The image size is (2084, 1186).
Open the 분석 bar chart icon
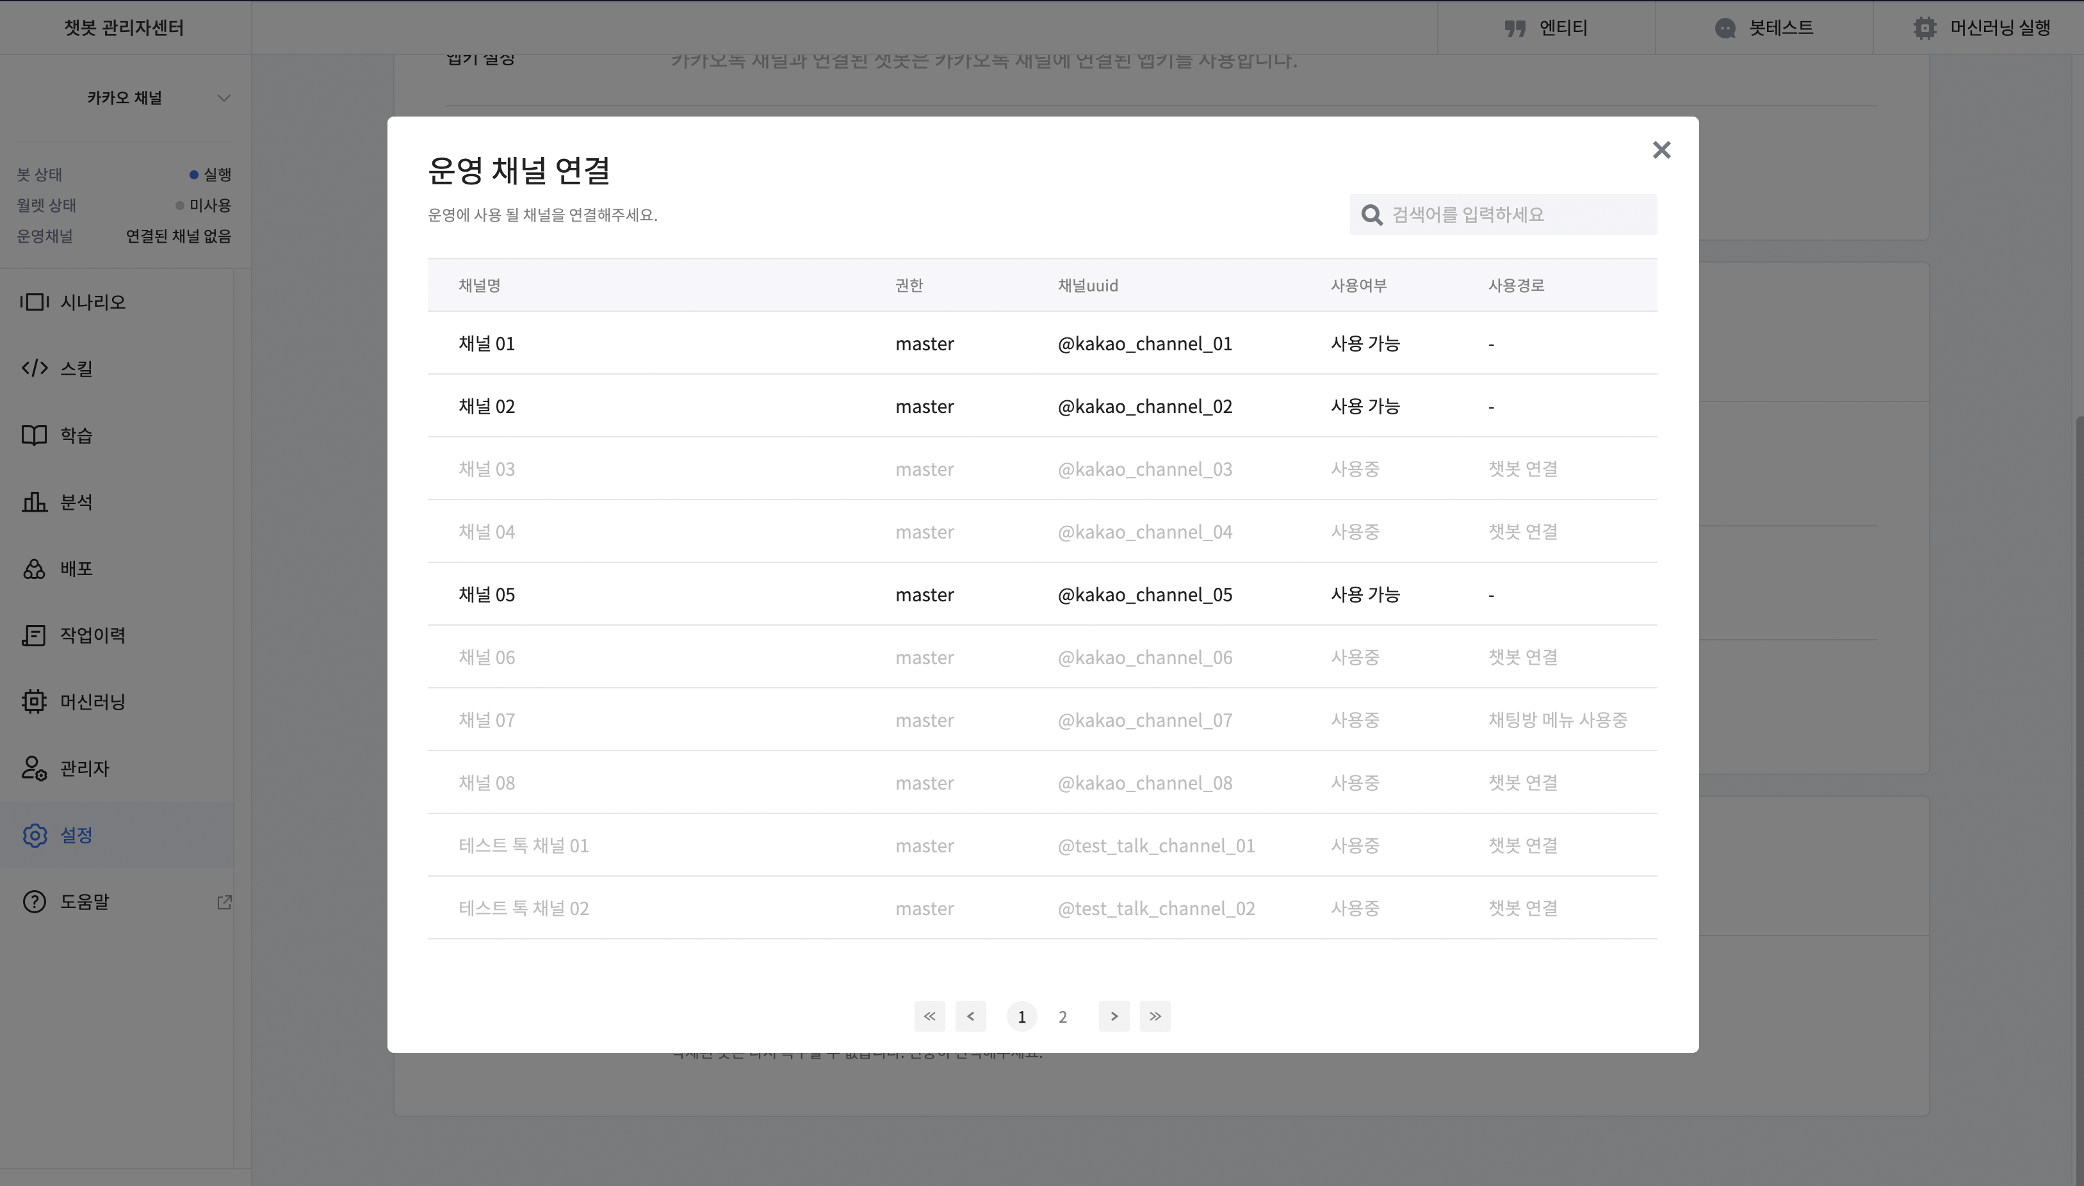pyautogui.click(x=34, y=502)
